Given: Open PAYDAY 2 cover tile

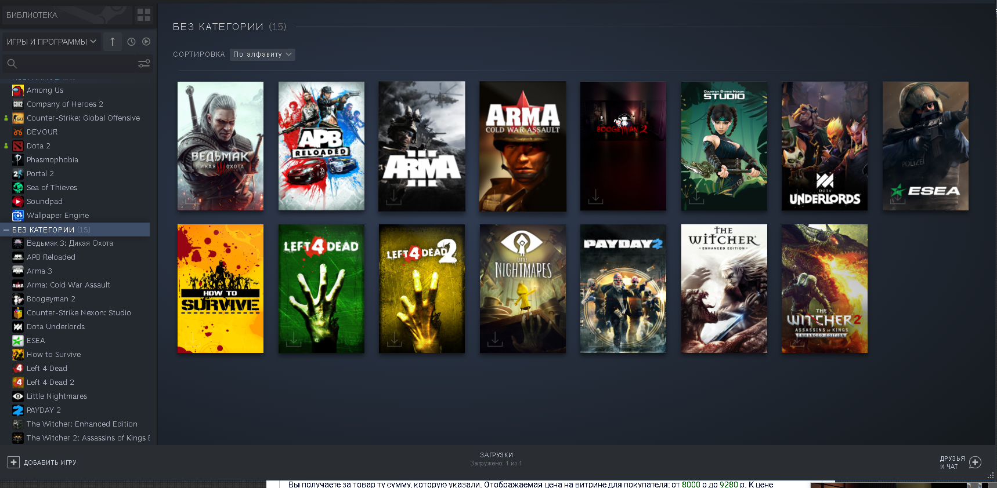Looking at the screenshot, I should click(623, 289).
